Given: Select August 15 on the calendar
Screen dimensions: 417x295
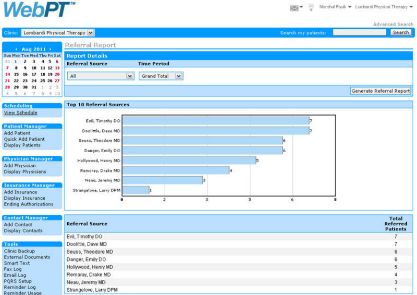Looking at the screenshot, I should click(16, 74).
